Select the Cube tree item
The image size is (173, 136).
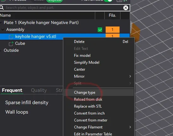[x=20, y=44]
